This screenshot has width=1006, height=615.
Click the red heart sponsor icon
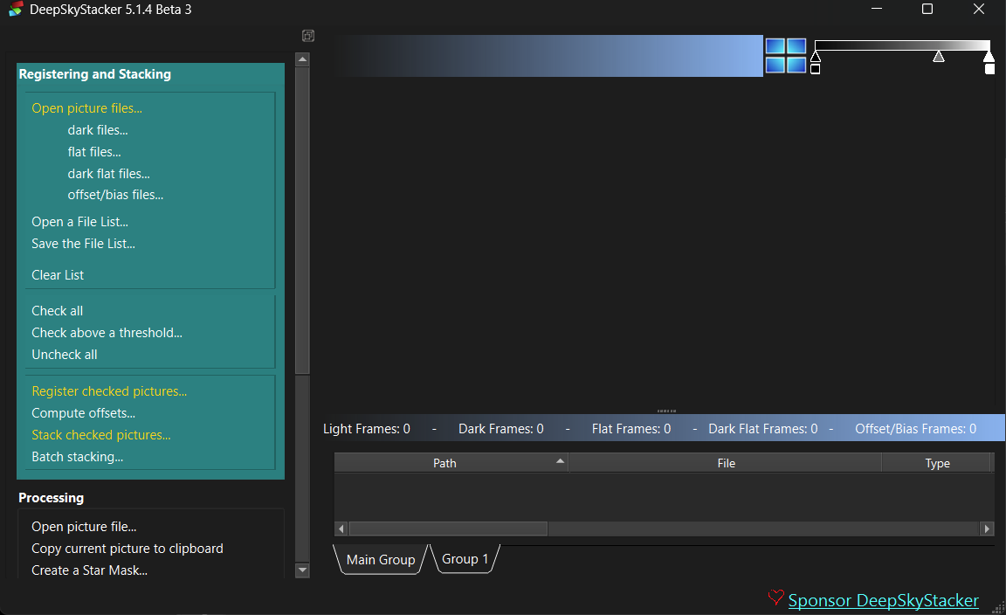[x=775, y=598]
